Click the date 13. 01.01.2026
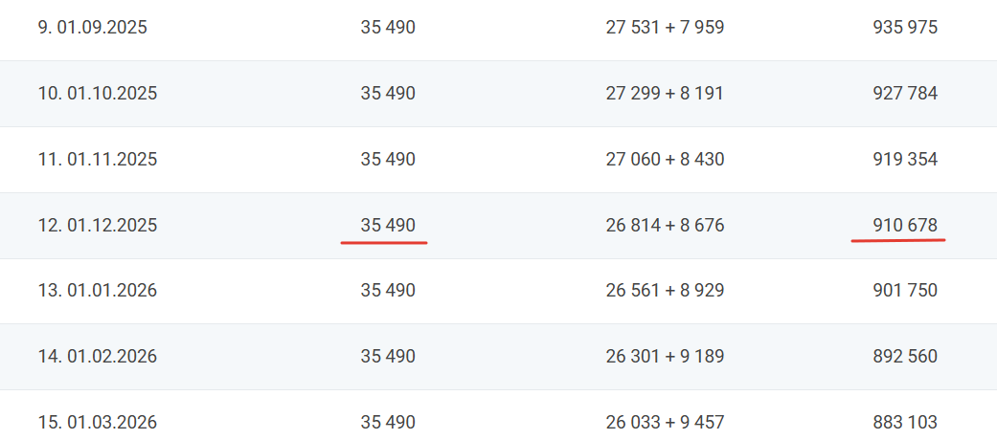997x440 pixels. click(98, 291)
